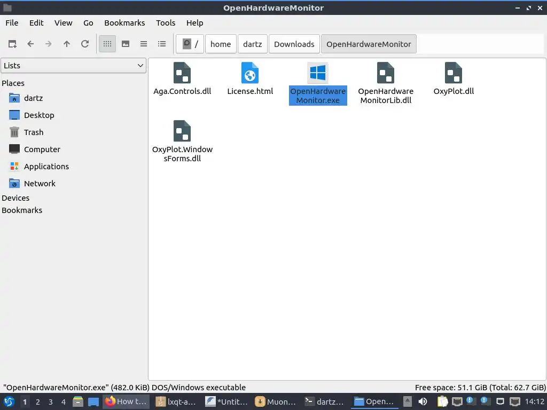Click the root path button
Screen dimensions: 547x410
pyautogui.click(x=190, y=44)
